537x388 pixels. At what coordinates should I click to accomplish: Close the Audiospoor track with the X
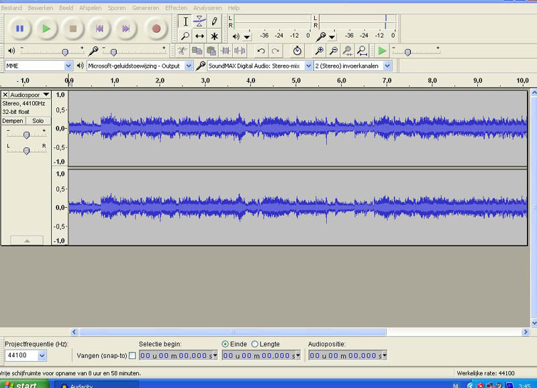coord(5,94)
